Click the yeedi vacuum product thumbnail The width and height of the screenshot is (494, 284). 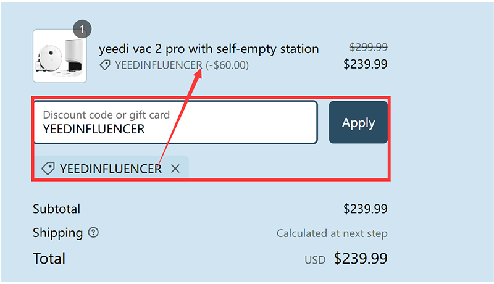click(x=59, y=56)
